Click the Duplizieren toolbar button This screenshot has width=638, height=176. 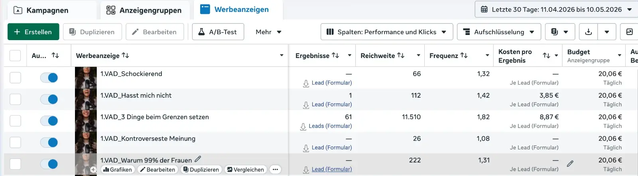(x=92, y=32)
